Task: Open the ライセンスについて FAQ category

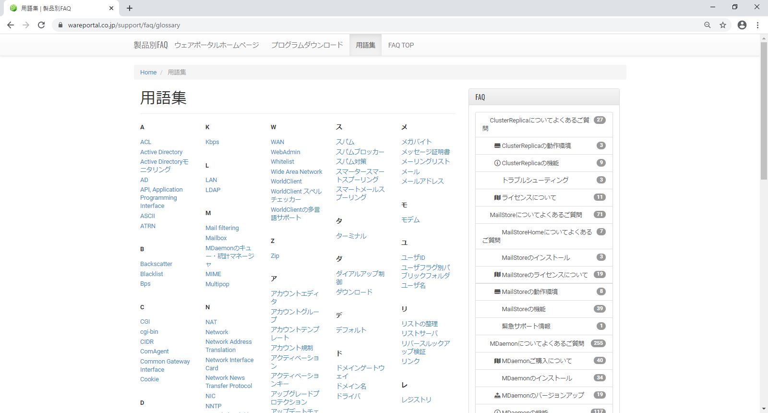Action: click(544, 197)
